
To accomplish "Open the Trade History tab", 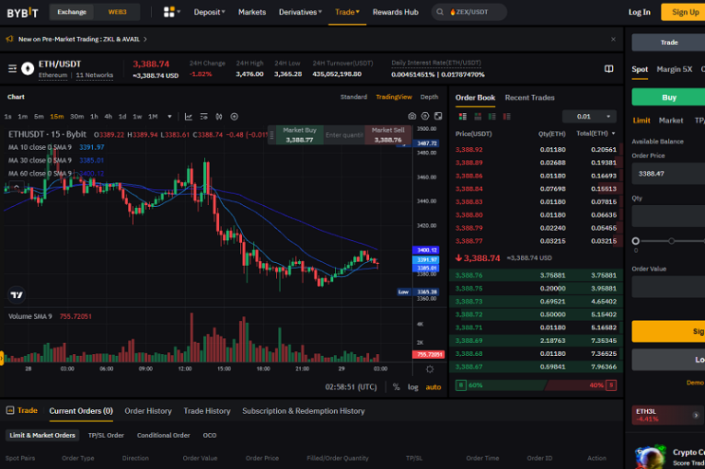I will tap(207, 411).
